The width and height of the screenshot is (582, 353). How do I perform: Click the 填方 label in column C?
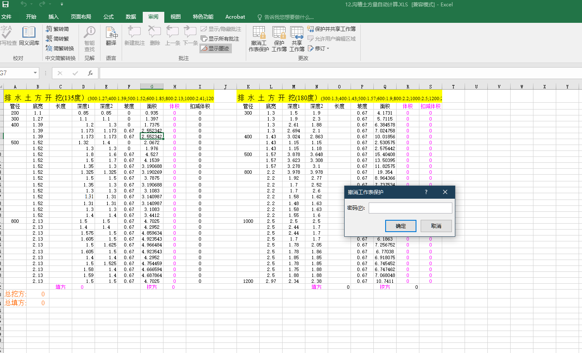pyautogui.click(x=61, y=287)
